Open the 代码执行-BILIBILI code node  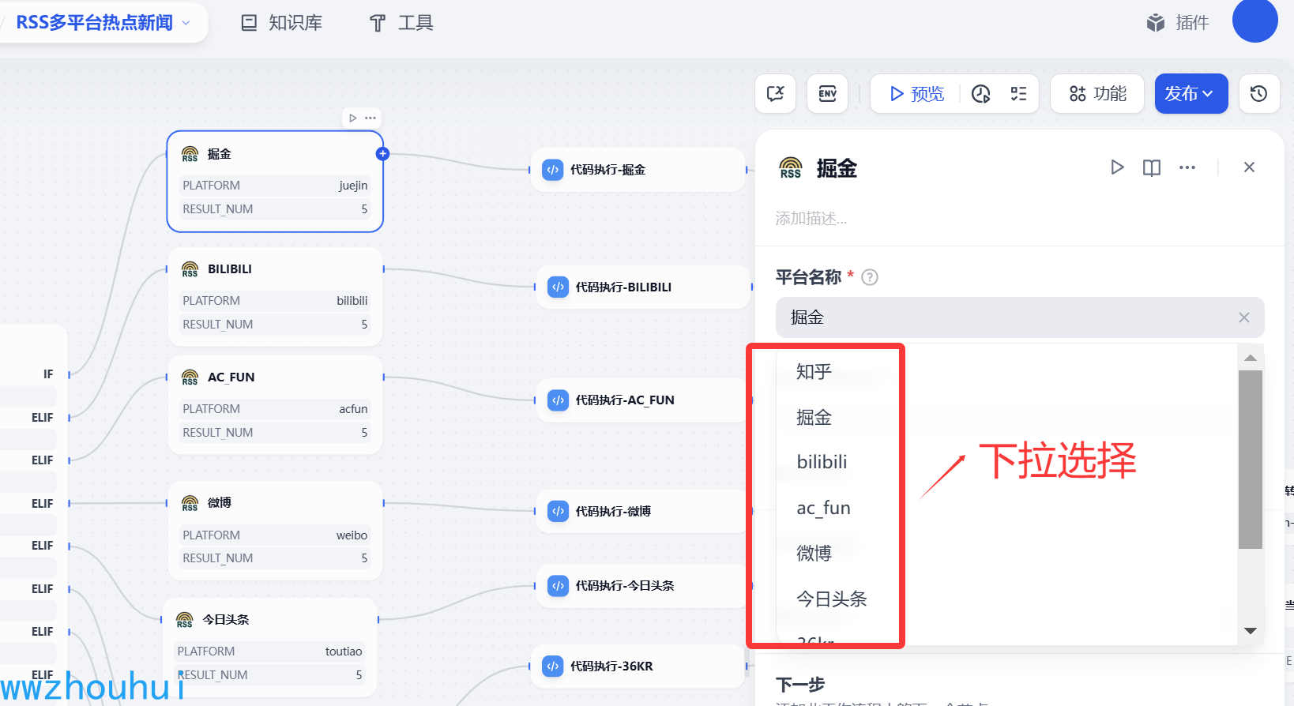pos(643,287)
